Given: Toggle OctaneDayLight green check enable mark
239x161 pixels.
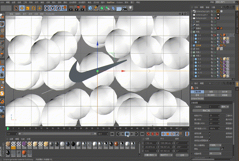Looking at the screenshot, I should 215,12.
